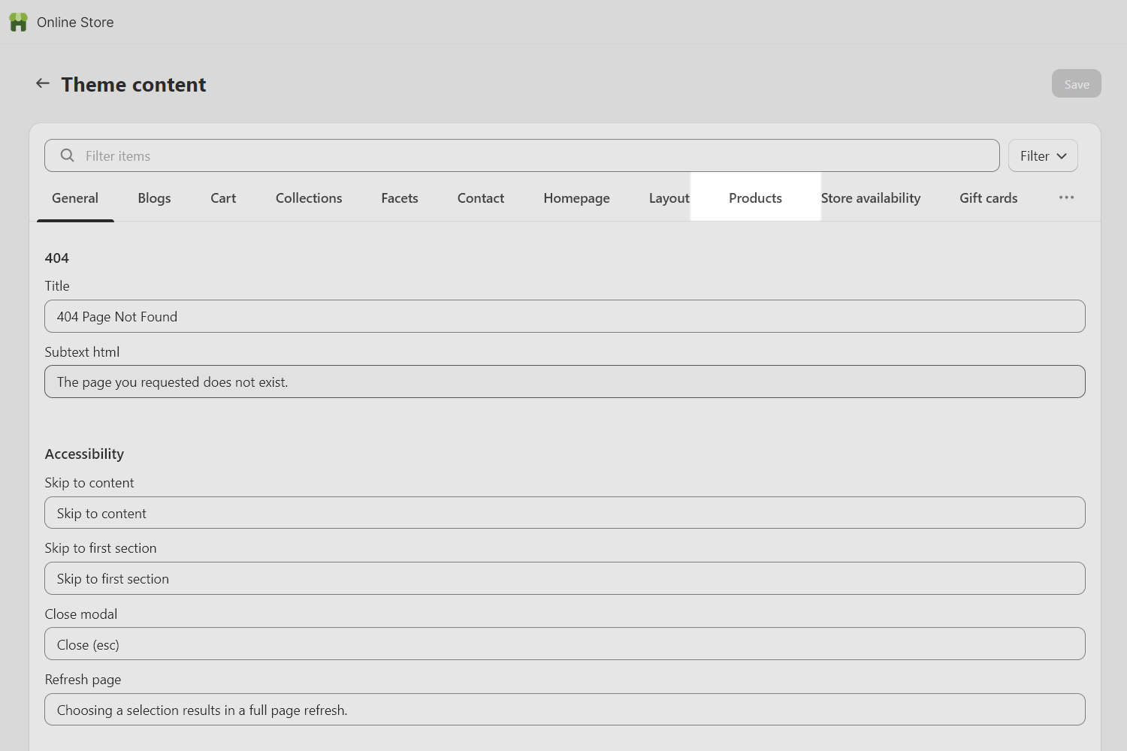
Task: Switch to the Facets tab
Action: (400, 198)
